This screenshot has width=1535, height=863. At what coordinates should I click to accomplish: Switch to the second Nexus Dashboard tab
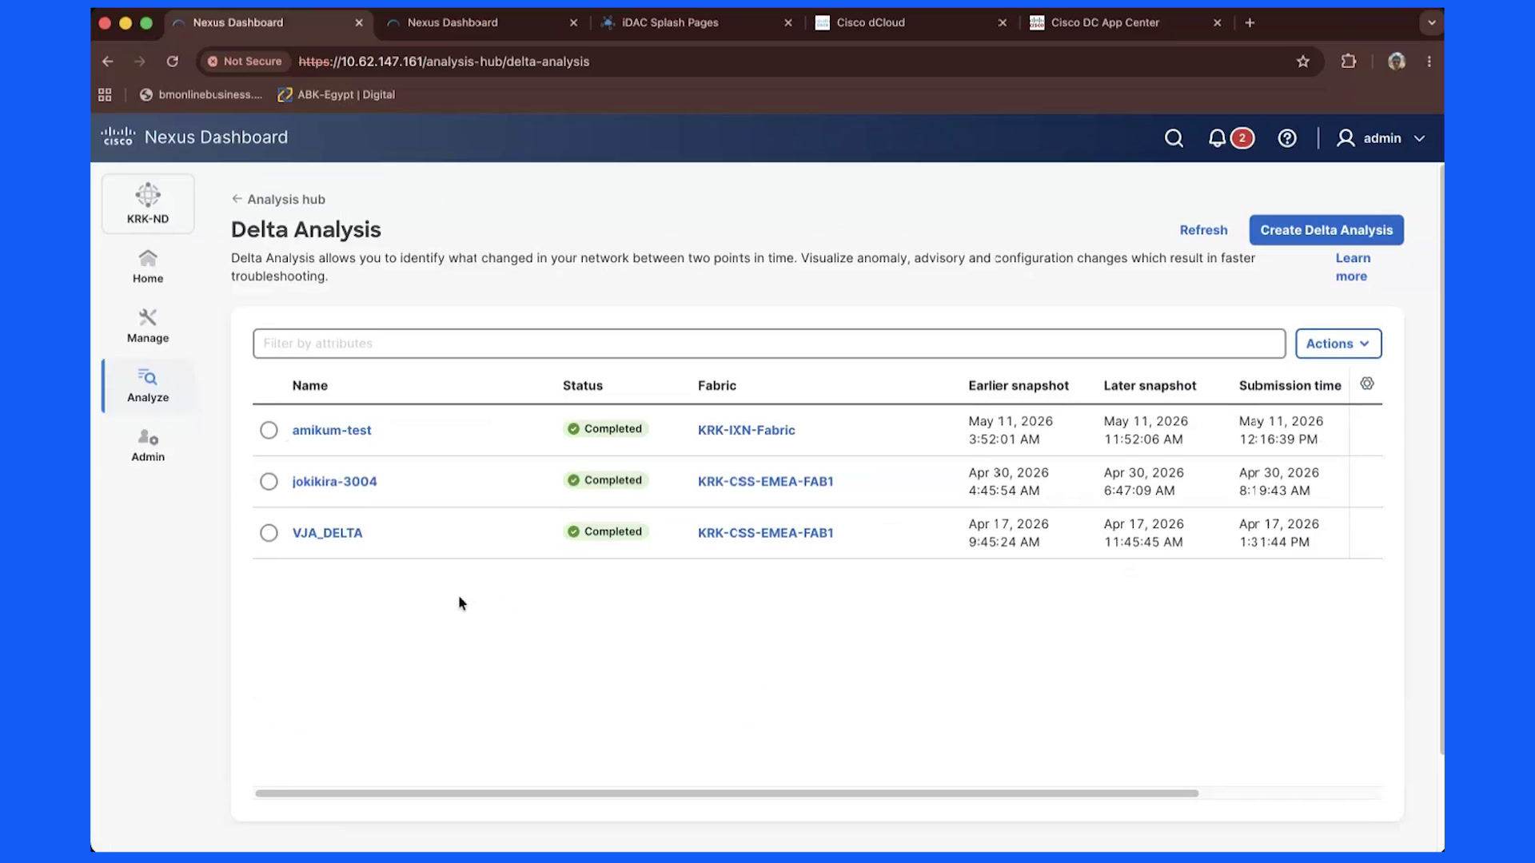pos(483,22)
